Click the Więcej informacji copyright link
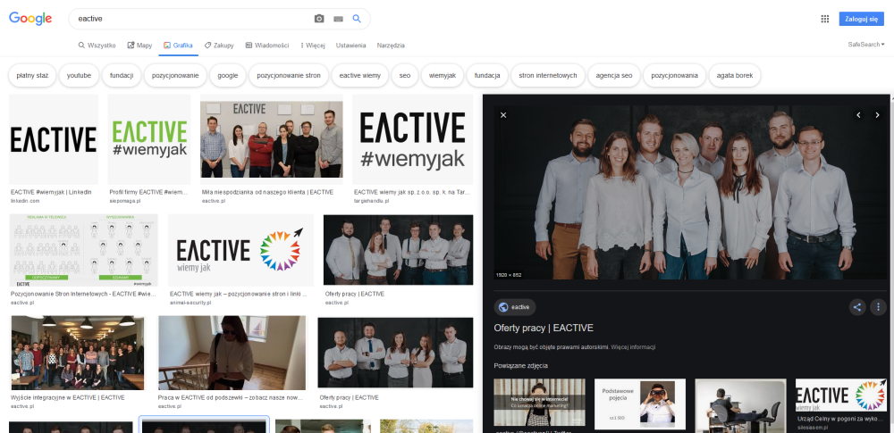Viewport: 894px width, 433px height. 633,347
